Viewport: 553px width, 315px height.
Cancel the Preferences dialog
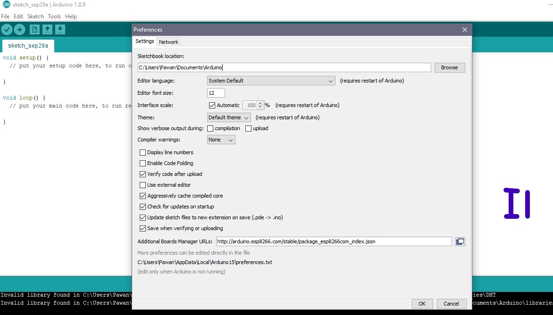[x=452, y=304]
